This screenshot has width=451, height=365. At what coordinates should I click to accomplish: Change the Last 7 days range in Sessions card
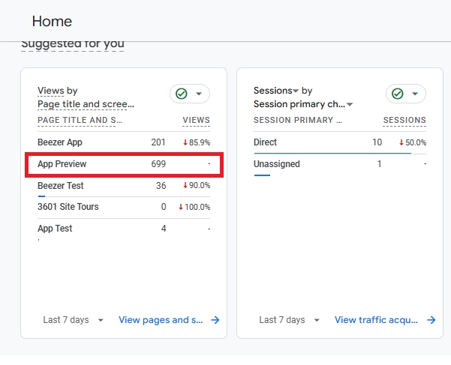(x=290, y=320)
